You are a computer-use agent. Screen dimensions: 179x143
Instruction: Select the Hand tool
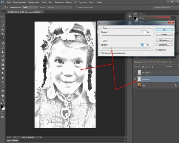pos(3,96)
